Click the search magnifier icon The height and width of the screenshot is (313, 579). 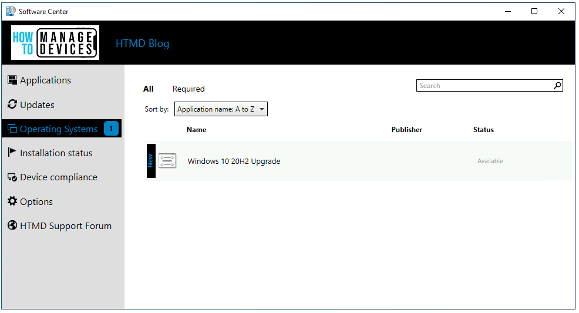click(557, 86)
